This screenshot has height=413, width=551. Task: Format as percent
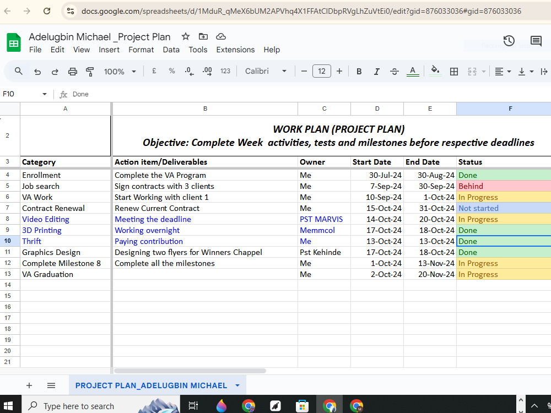click(x=171, y=71)
